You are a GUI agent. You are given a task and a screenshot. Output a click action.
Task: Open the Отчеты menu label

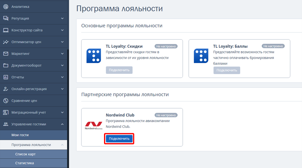tap(18, 77)
